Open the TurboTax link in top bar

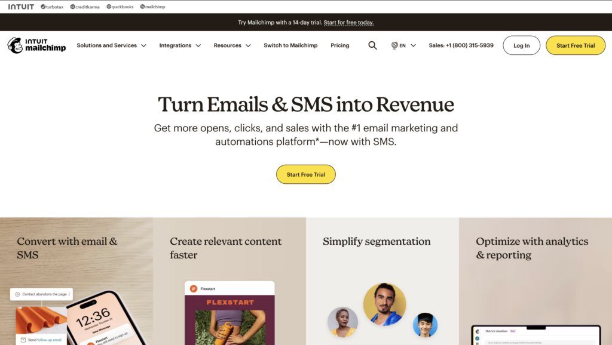tap(52, 7)
